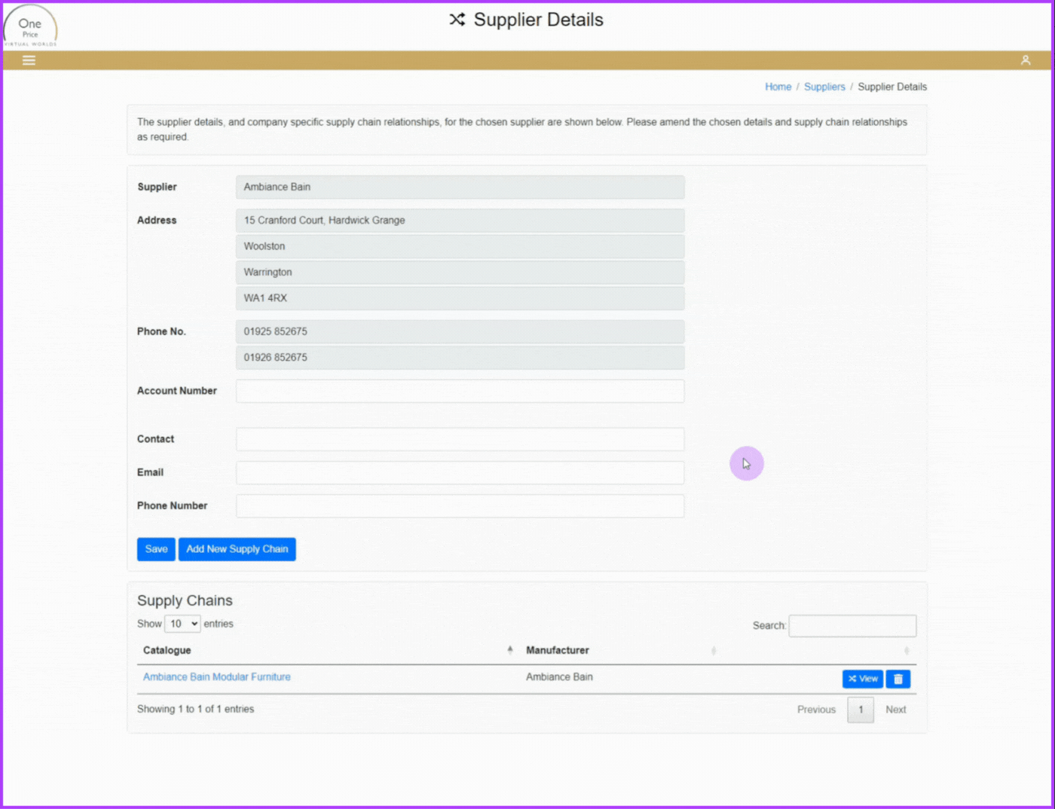Go to Next page of entries
1055x809 pixels.
pos(895,710)
